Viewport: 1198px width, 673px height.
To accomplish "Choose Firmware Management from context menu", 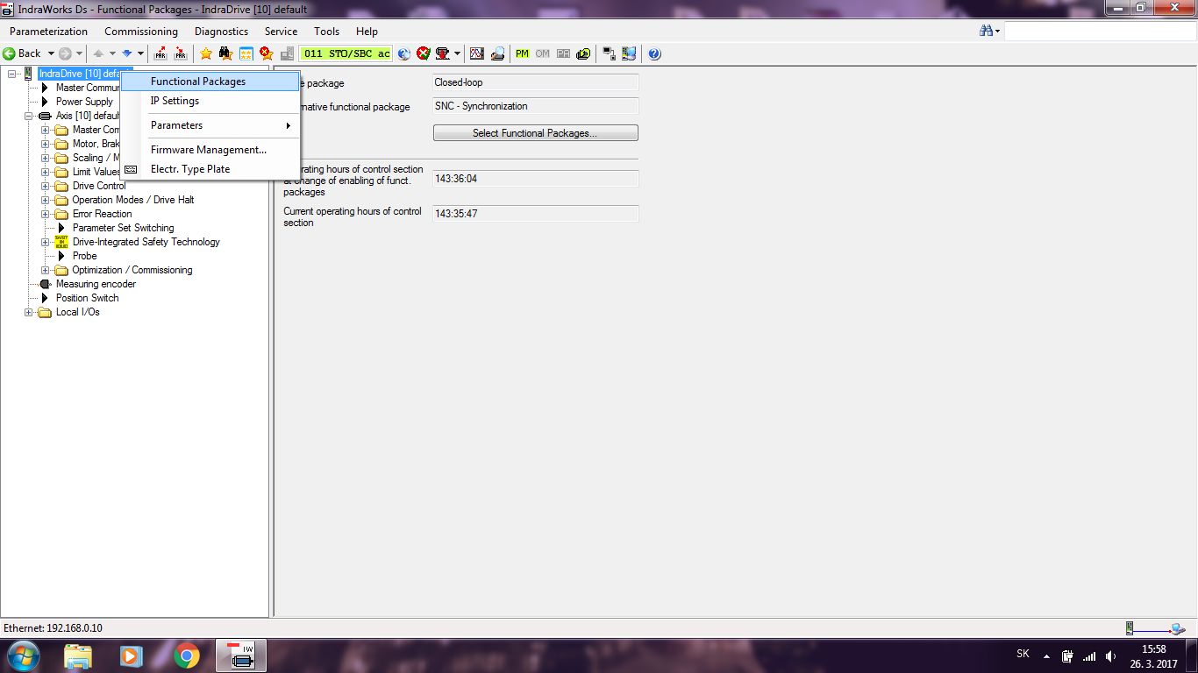I will 208,150.
